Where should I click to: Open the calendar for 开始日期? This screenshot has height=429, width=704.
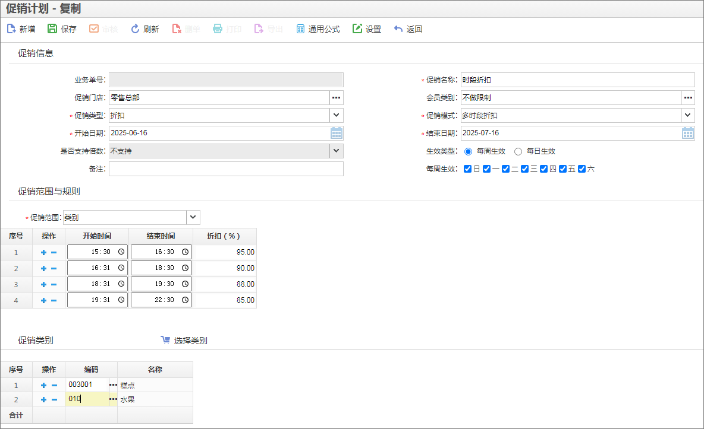point(337,133)
